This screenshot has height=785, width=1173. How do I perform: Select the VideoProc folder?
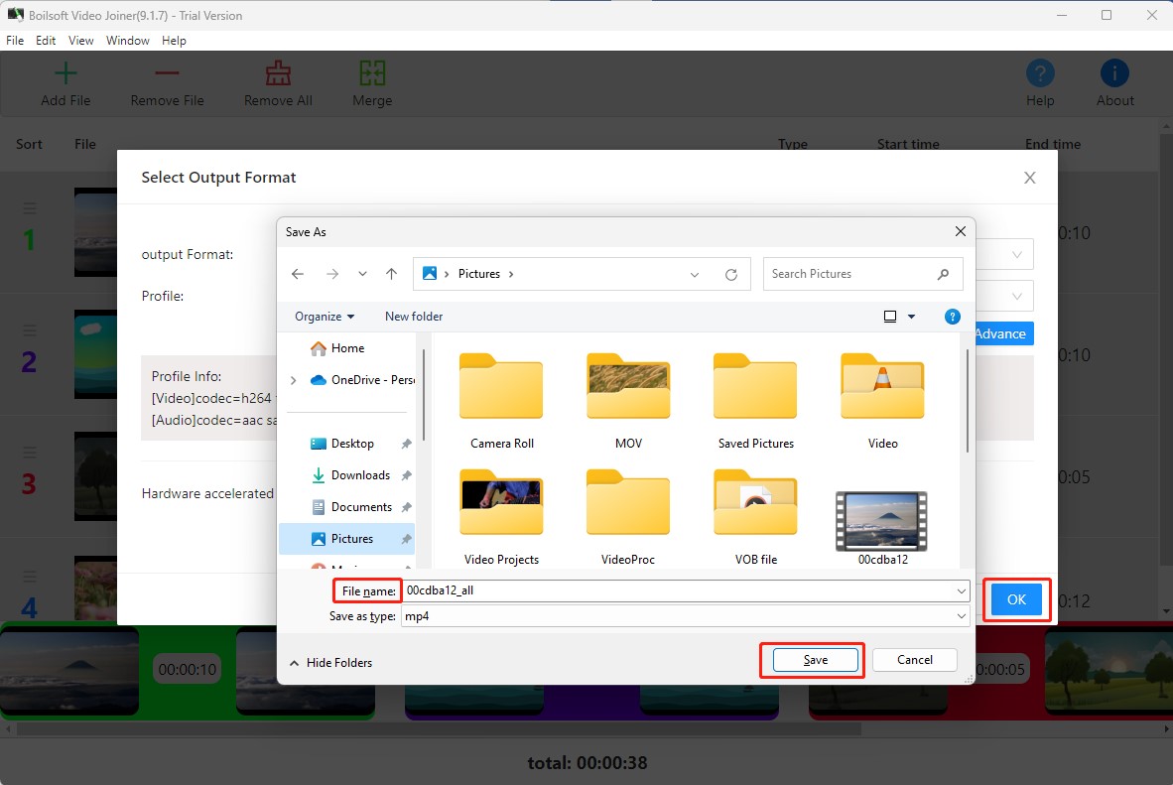click(628, 517)
